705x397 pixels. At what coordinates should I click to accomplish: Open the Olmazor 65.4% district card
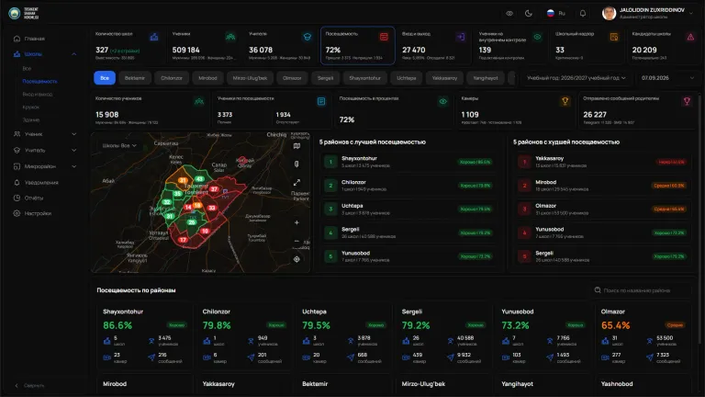point(645,336)
